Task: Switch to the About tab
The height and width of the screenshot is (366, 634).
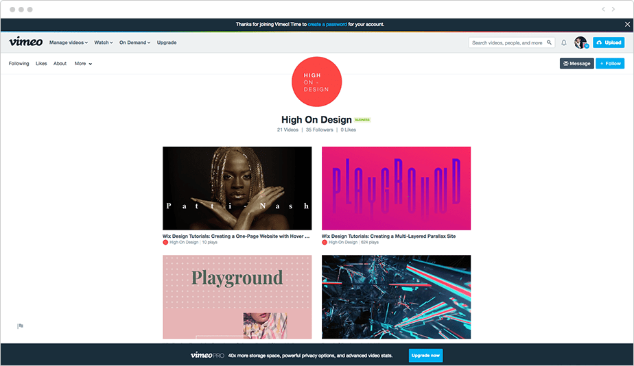Action: [x=60, y=64]
